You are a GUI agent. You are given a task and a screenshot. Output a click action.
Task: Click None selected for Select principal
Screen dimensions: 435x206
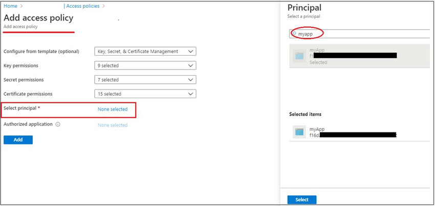pyautogui.click(x=112, y=109)
